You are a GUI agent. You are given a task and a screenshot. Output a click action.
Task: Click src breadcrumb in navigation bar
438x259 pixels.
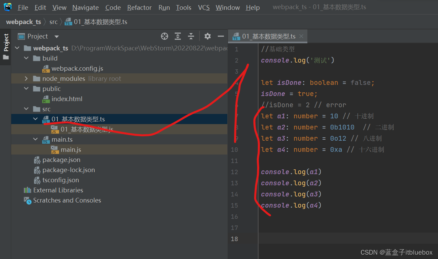54,22
